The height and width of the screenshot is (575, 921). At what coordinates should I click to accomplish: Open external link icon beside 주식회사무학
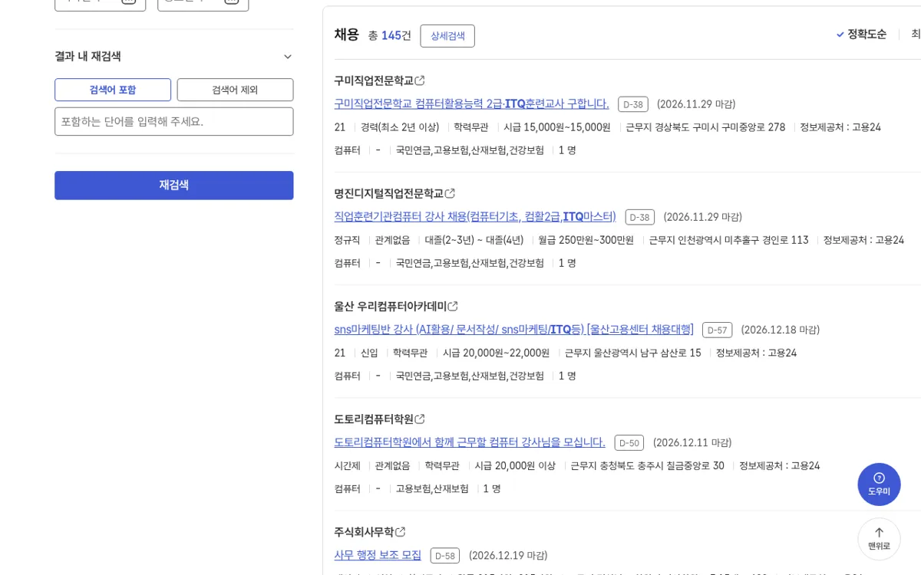click(x=400, y=531)
